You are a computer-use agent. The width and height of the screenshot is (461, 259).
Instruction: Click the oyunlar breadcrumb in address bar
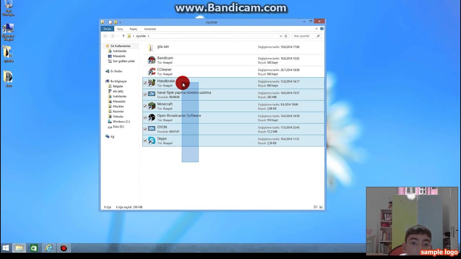[141, 36]
